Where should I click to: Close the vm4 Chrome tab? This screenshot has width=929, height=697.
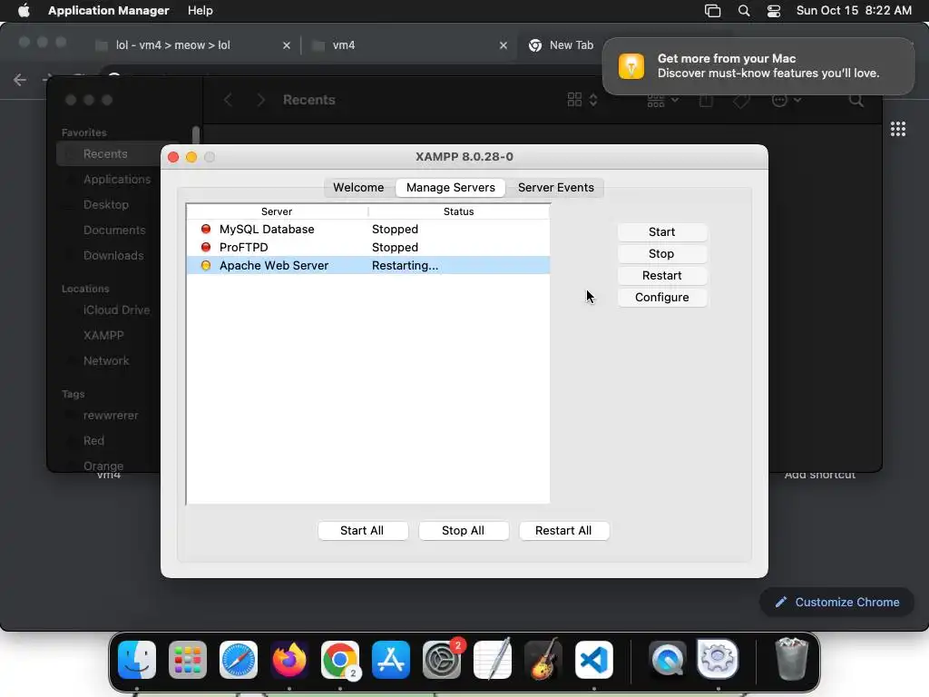[503, 45]
